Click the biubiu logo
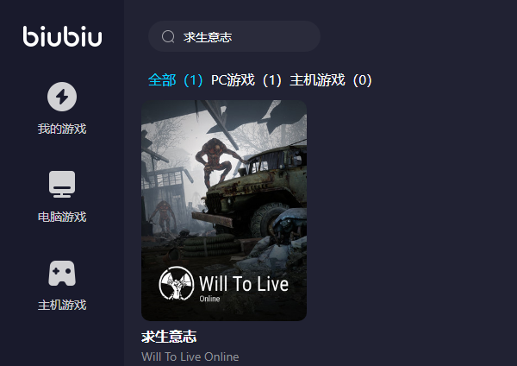Screen dimensions: 517x366 62,36
